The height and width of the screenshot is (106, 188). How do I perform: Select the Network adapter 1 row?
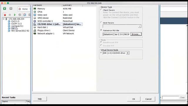pos(58,34)
